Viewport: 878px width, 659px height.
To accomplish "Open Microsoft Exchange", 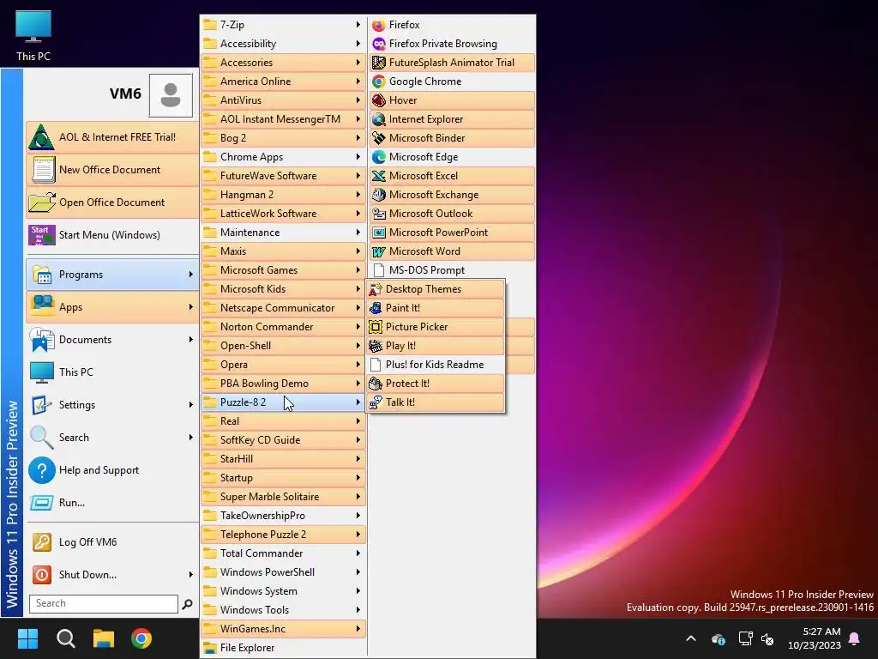I will pos(452,195).
